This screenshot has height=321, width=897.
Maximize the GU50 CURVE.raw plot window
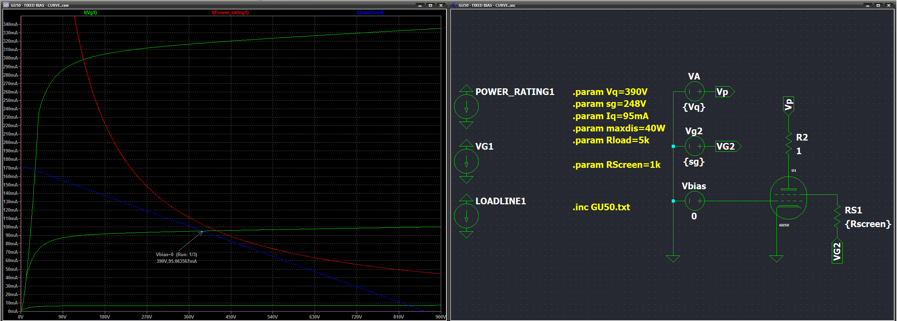point(430,5)
